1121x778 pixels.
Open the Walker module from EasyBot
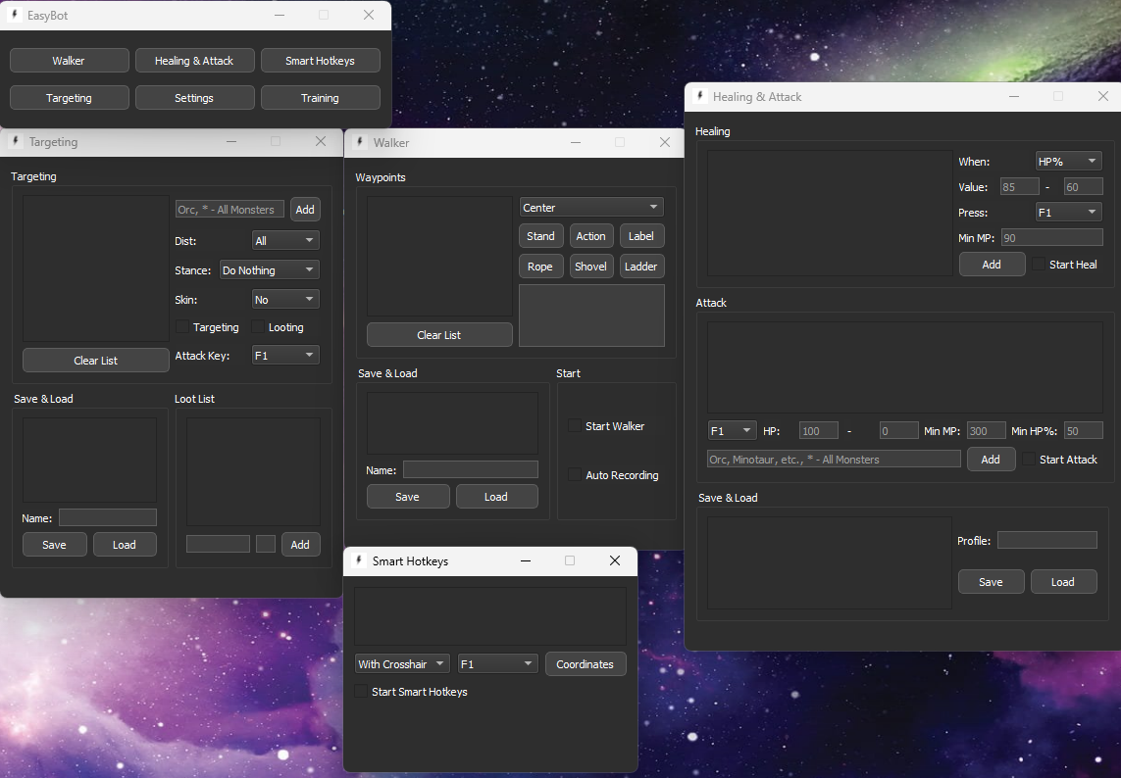[69, 61]
